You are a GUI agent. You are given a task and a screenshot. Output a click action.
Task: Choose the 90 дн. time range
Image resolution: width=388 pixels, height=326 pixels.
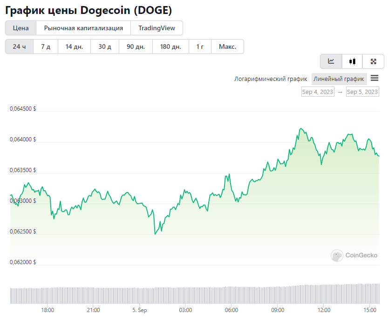click(x=136, y=47)
